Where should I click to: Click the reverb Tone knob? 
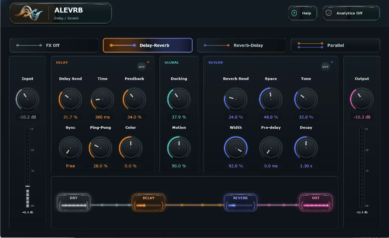pyautogui.click(x=306, y=99)
